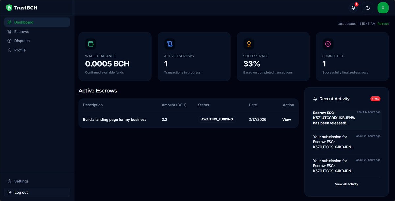Click the 0.2 amount cell

tap(164, 120)
